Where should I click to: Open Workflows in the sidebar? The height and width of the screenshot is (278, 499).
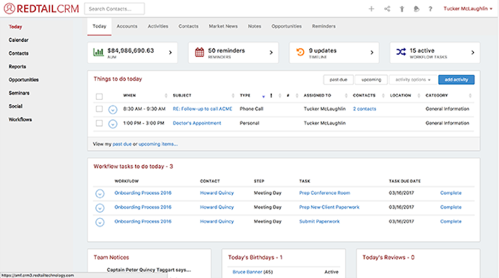pos(20,120)
